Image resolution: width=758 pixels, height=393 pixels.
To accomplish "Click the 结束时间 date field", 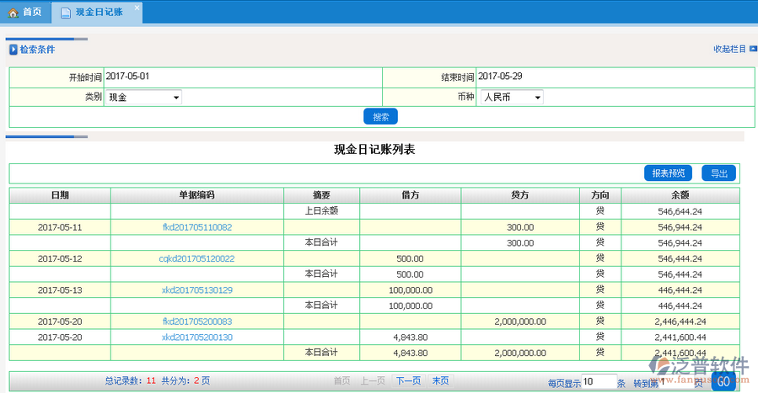I will click(614, 77).
